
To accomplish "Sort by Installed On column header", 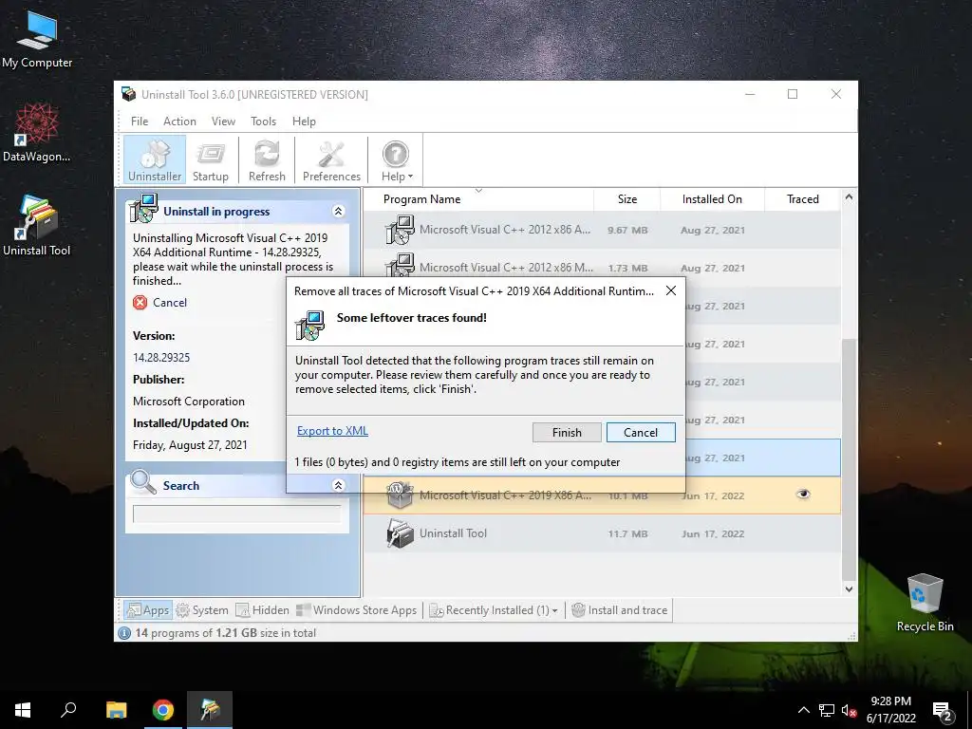I will 712,199.
